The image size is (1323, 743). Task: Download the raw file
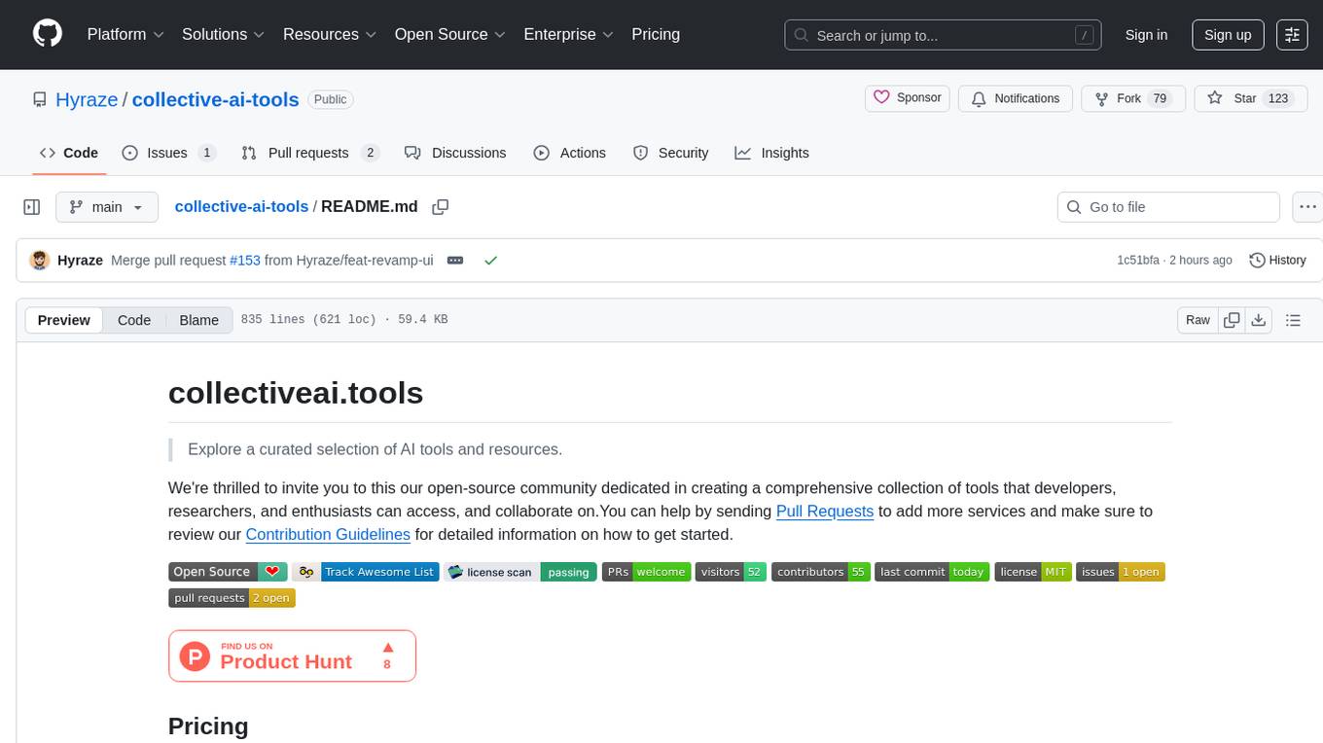tap(1258, 320)
